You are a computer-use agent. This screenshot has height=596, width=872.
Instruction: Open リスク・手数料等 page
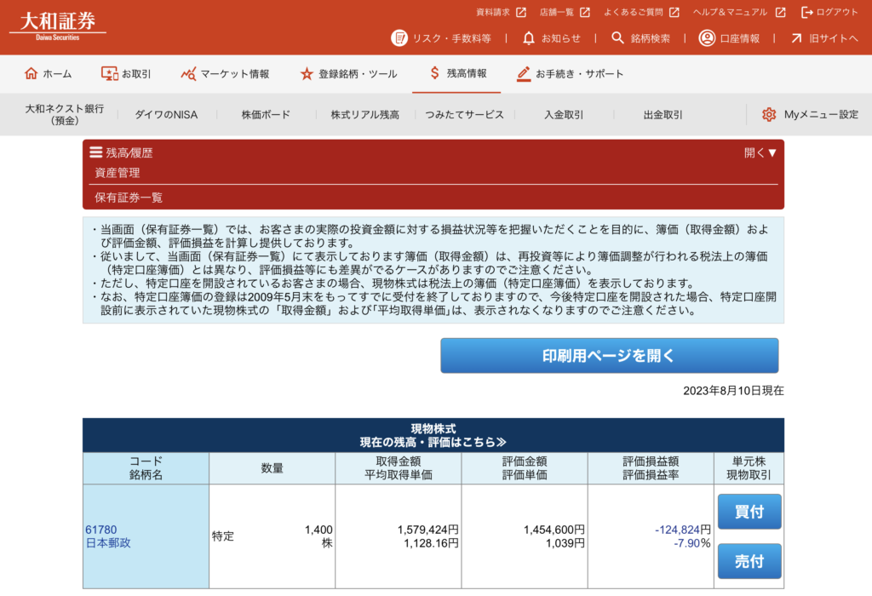click(x=441, y=37)
